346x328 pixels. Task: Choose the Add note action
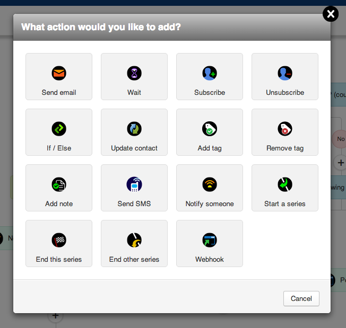(x=59, y=188)
